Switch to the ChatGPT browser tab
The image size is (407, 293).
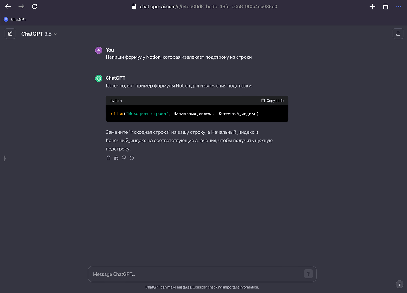[18, 19]
